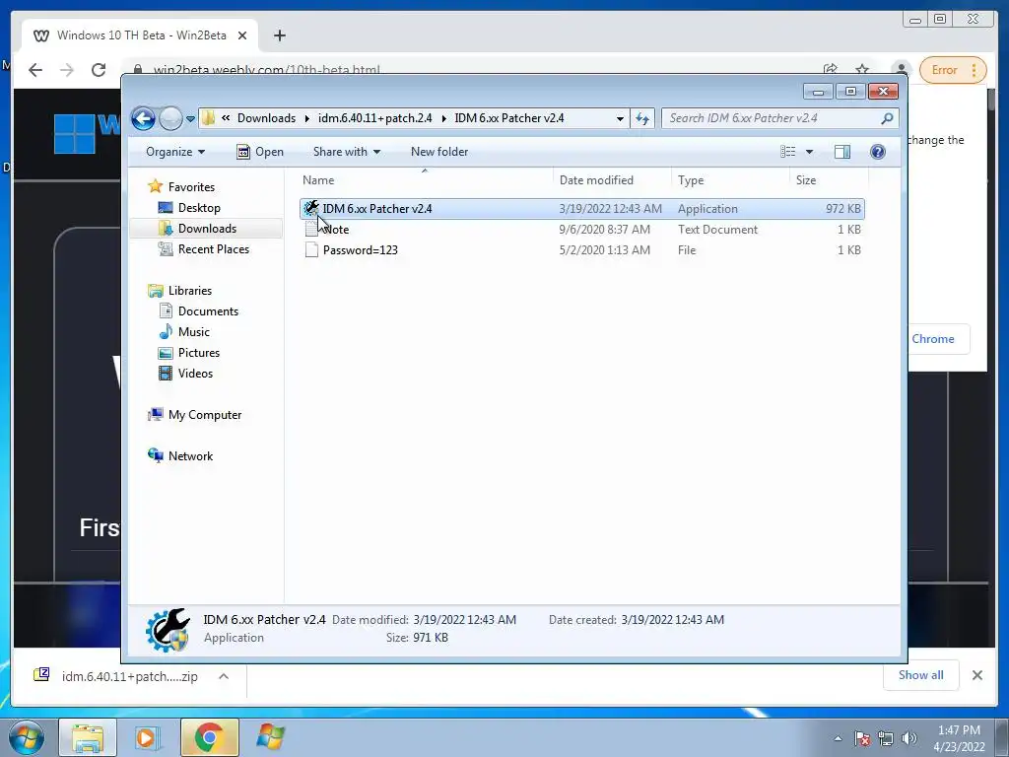Click the Explorer forward navigation arrow
The image size is (1009, 757).
[x=170, y=118]
